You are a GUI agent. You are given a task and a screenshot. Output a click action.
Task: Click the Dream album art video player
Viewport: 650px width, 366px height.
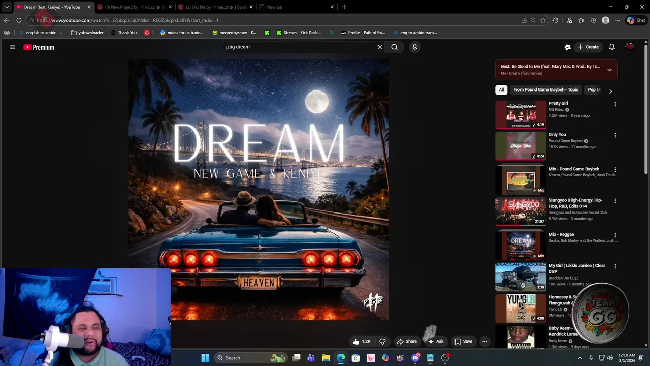(259, 190)
